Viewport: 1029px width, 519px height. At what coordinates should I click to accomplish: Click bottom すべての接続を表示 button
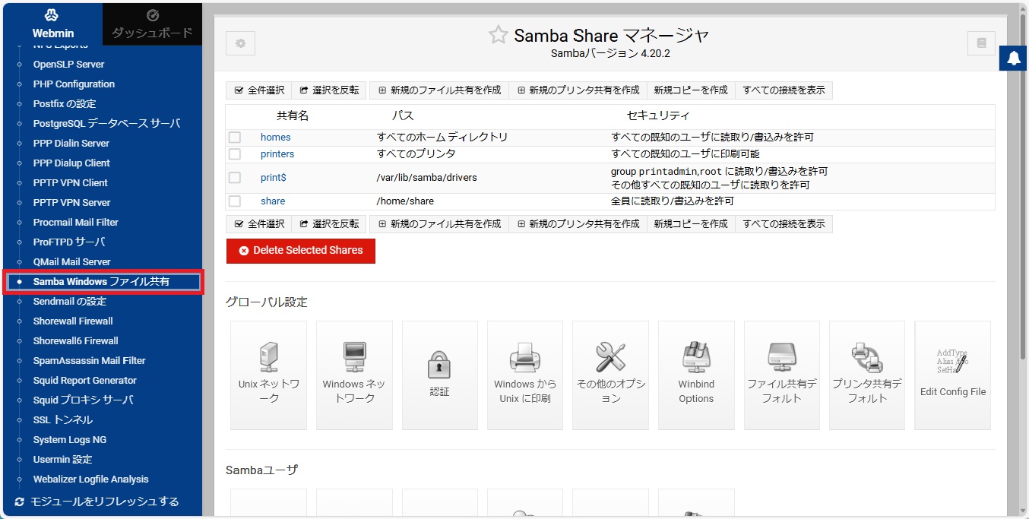(x=784, y=224)
